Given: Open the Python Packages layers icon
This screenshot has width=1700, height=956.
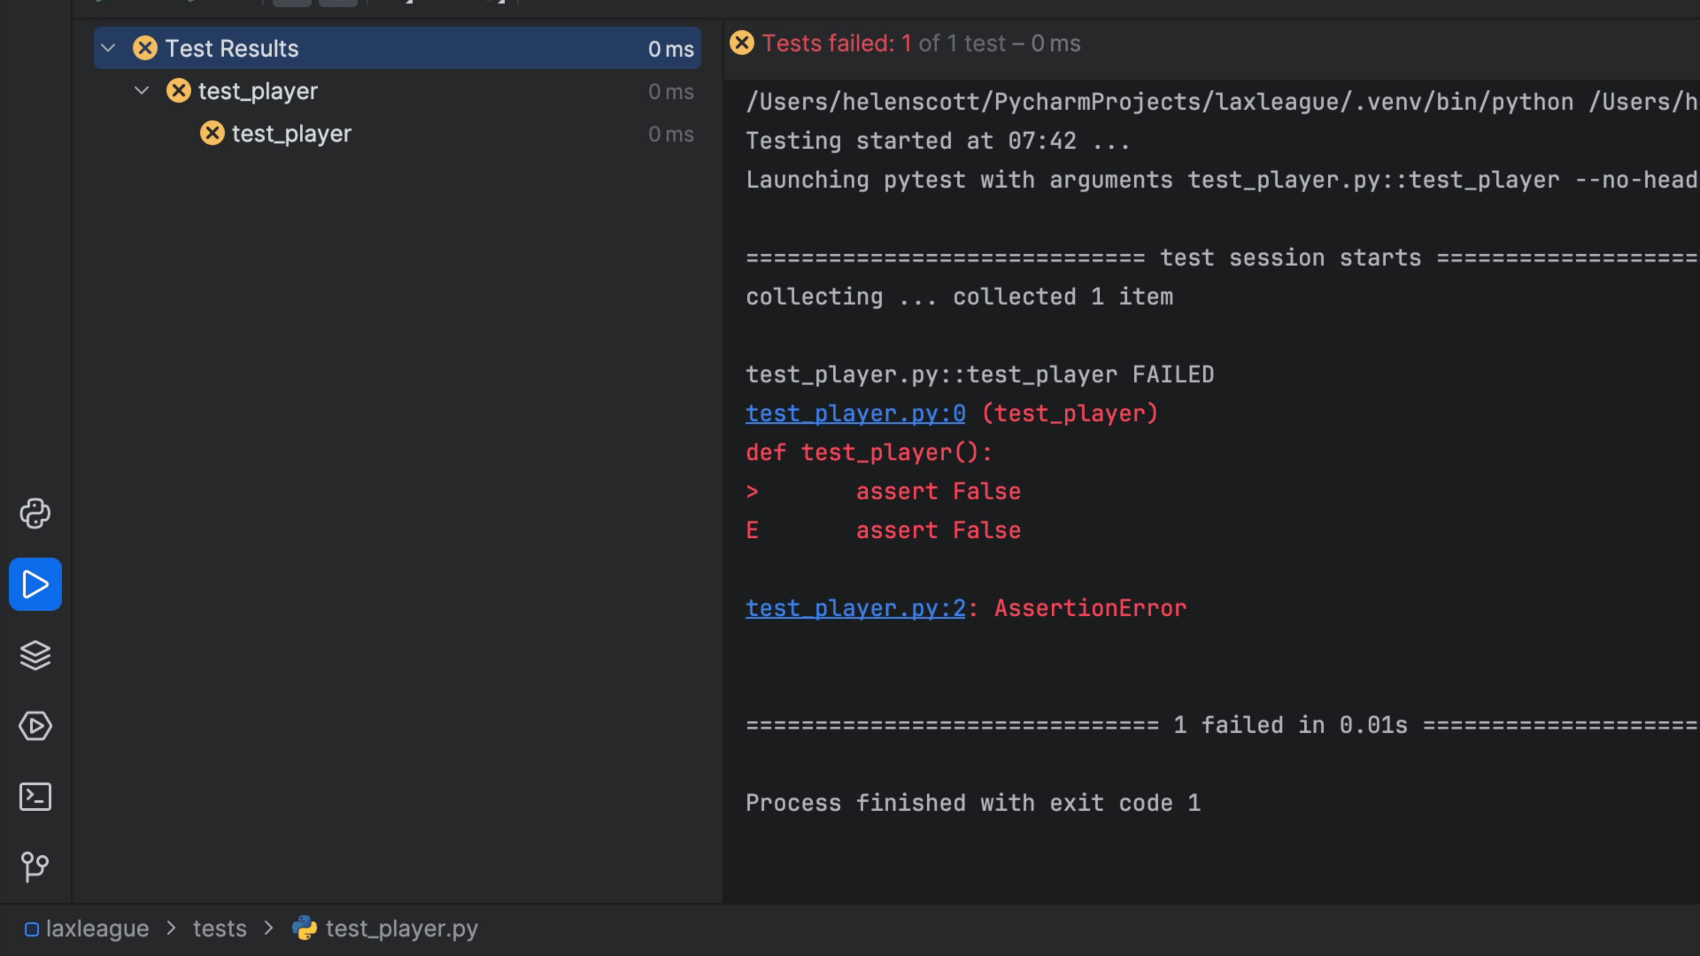Looking at the screenshot, I should (x=35, y=655).
